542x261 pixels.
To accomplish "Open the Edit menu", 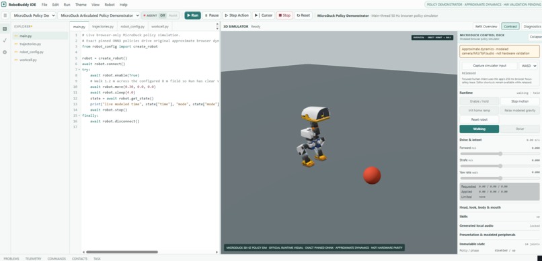I will point(55,5).
